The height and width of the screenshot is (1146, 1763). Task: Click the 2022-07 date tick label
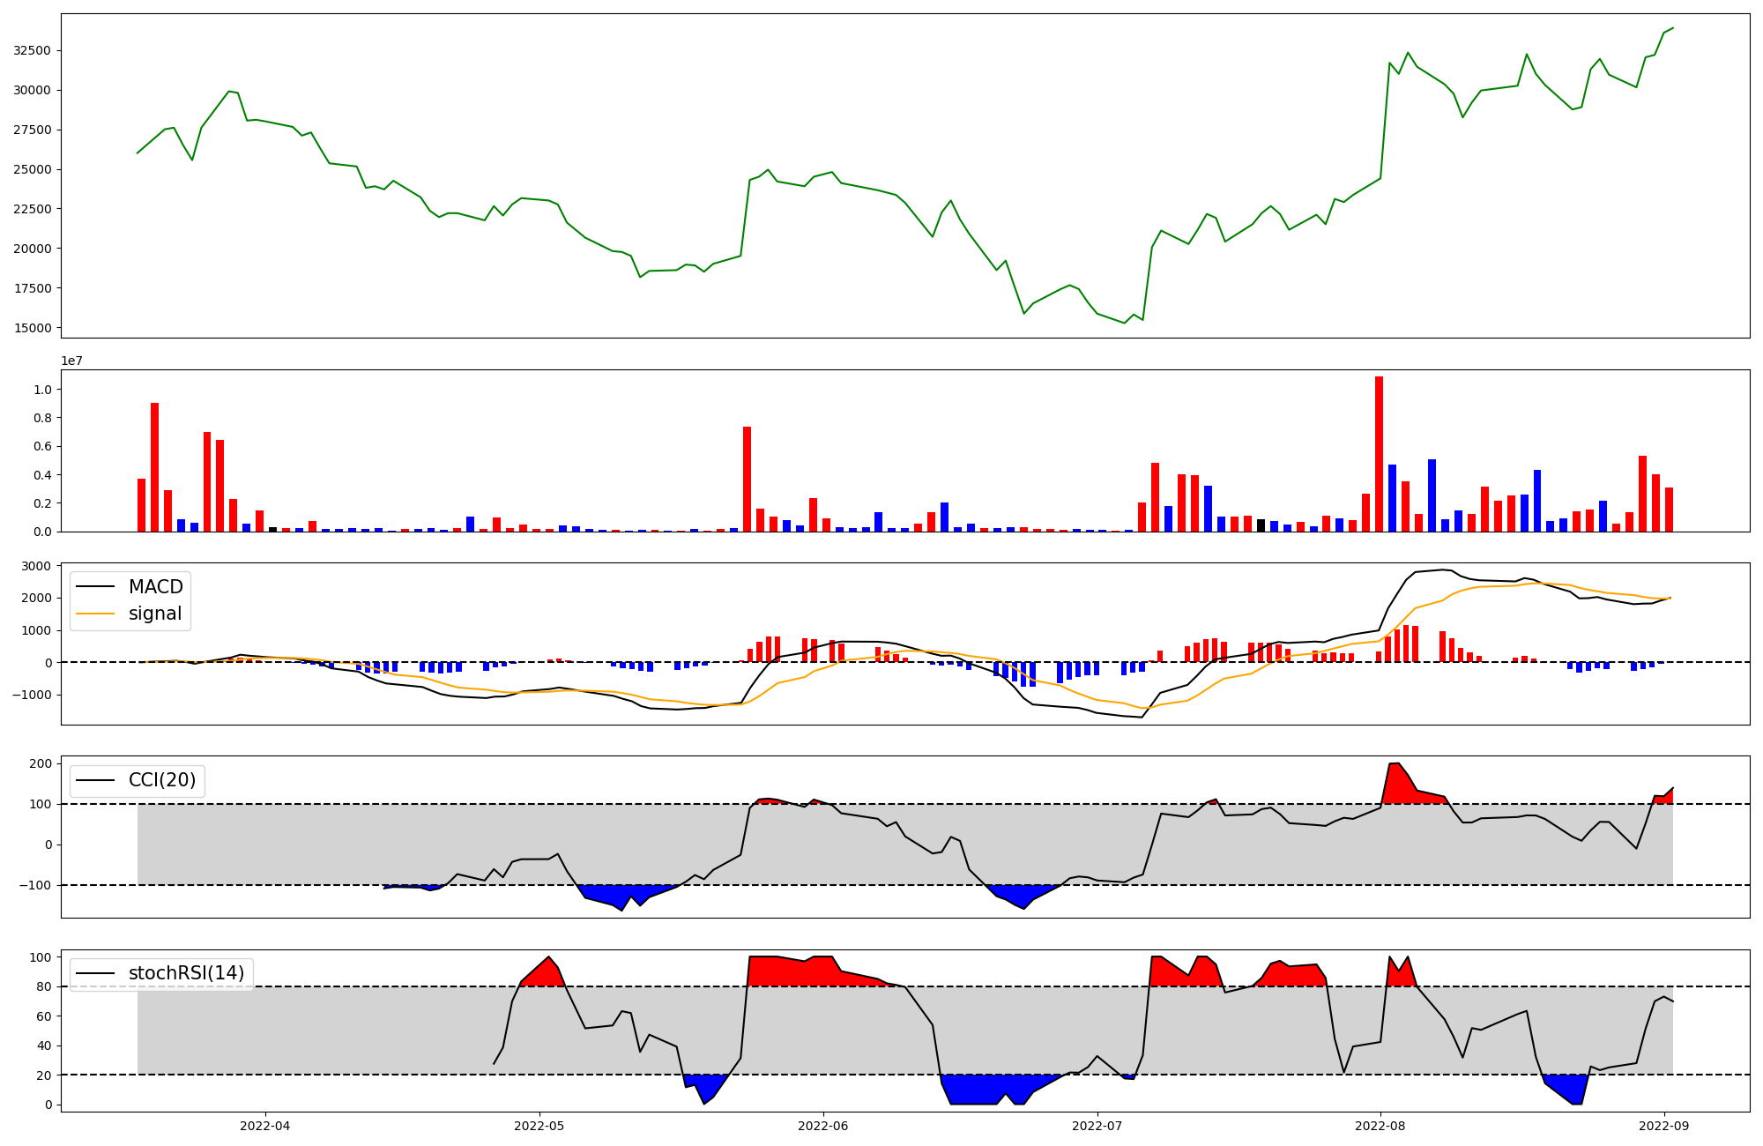pyautogui.click(x=1097, y=1125)
